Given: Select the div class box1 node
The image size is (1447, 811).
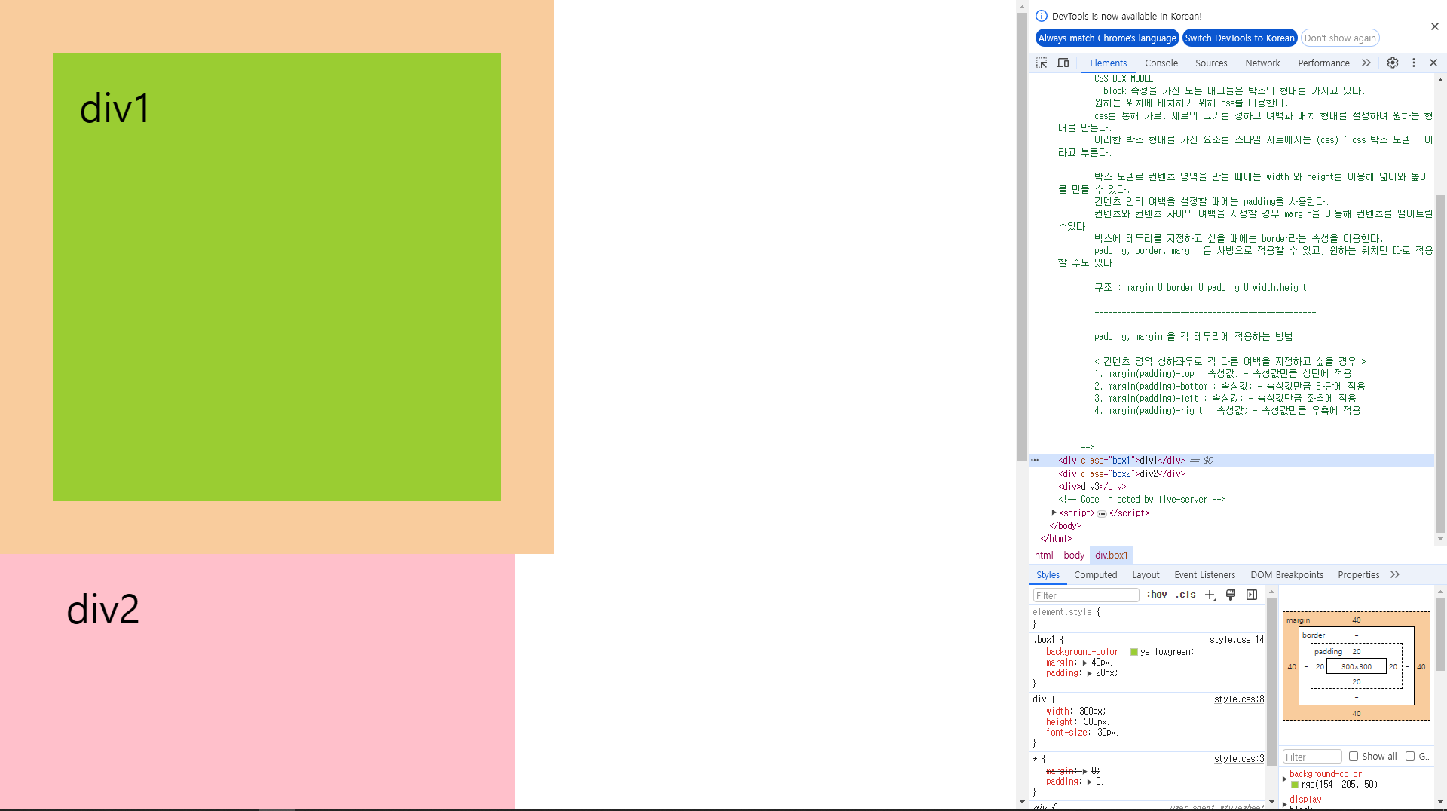Looking at the screenshot, I should click(1121, 461).
